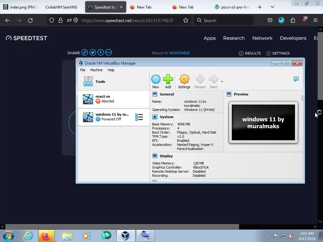
Task: Click the Preview section header
Action: (241, 94)
